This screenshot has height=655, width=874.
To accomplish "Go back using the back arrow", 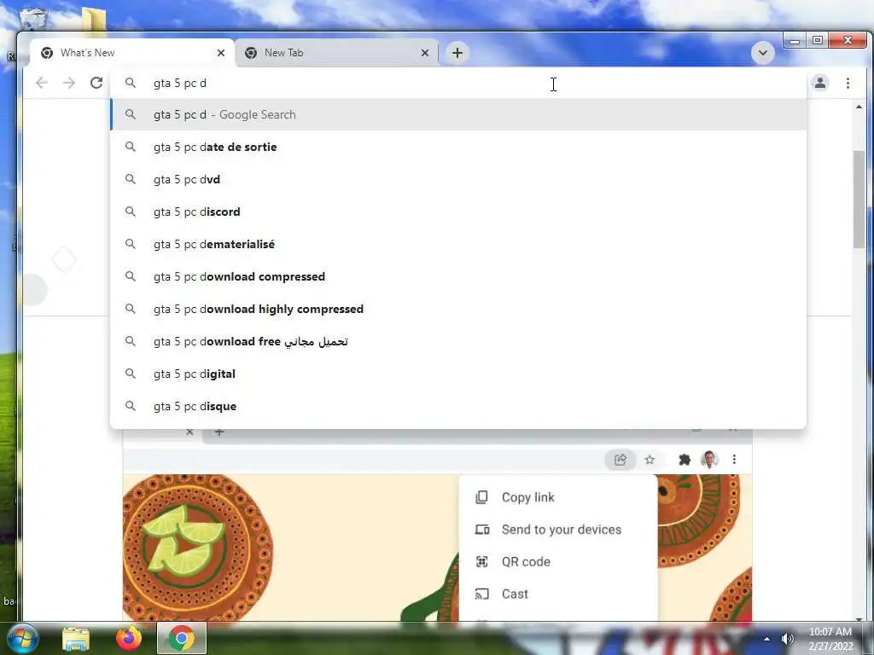I will [x=41, y=83].
